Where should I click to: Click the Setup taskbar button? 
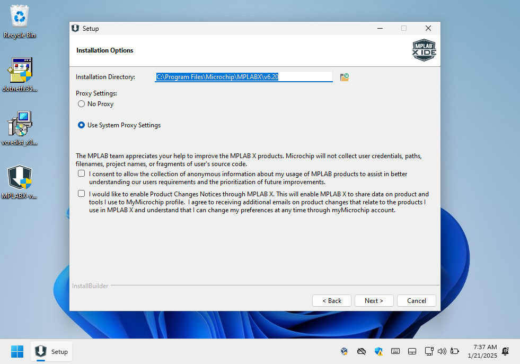coord(52,351)
